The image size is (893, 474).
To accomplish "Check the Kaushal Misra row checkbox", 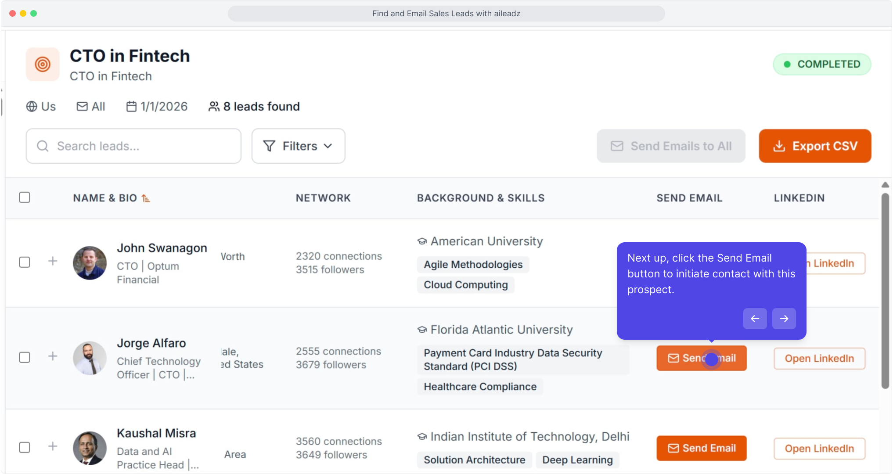I will coord(25,447).
